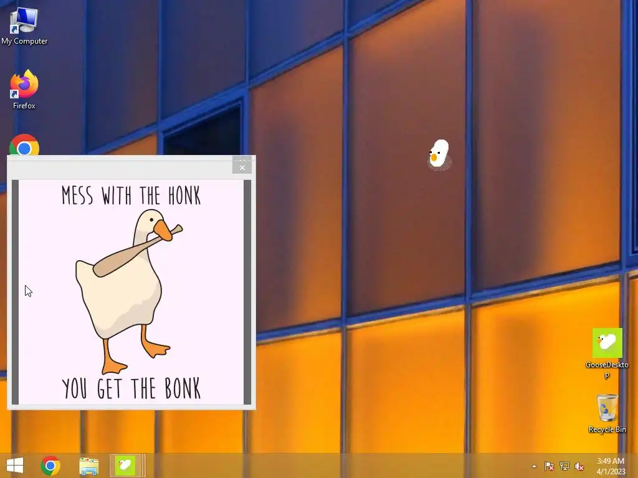Select the GooseDesktop app in the taskbar

(x=125, y=466)
